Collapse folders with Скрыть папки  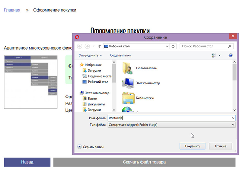point(91,147)
